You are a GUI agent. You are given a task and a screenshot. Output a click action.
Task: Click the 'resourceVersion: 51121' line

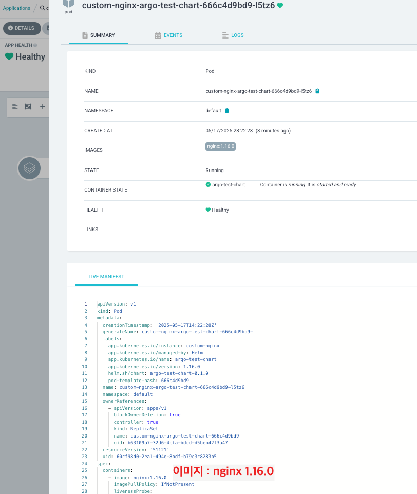coord(136,449)
